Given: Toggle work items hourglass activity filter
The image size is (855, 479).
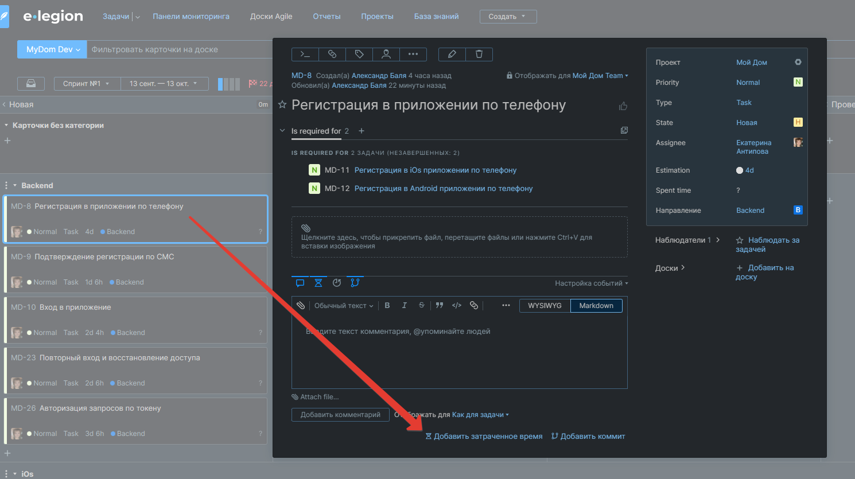Looking at the screenshot, I should point(318,283).
